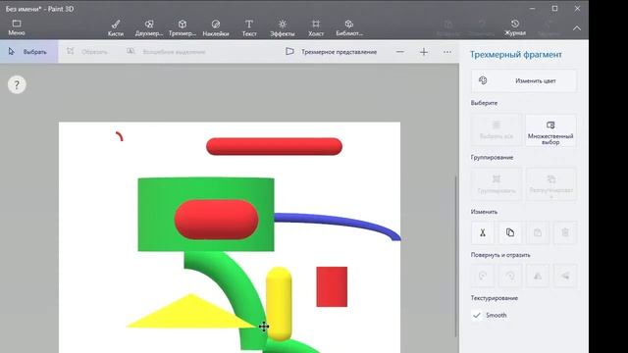The height and width of the screenshot is (353, 628).
Task: Open the Библиотека 3D library
Action: pos(349,28)
